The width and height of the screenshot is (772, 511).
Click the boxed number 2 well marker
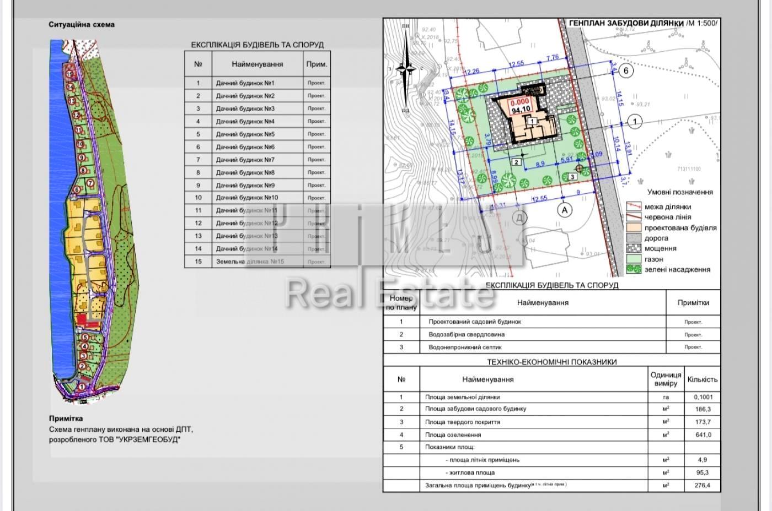(517, 162)
